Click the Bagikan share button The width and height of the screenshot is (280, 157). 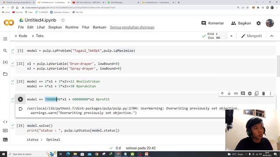point(241,23)
